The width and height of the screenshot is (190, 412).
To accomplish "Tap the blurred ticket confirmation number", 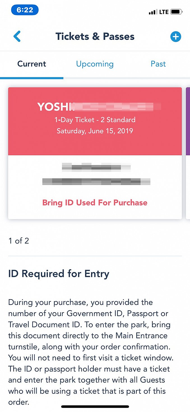I will [x=96, y=182].
